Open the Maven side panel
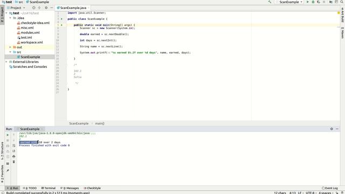The image size is (345, 194). point(343,33)
